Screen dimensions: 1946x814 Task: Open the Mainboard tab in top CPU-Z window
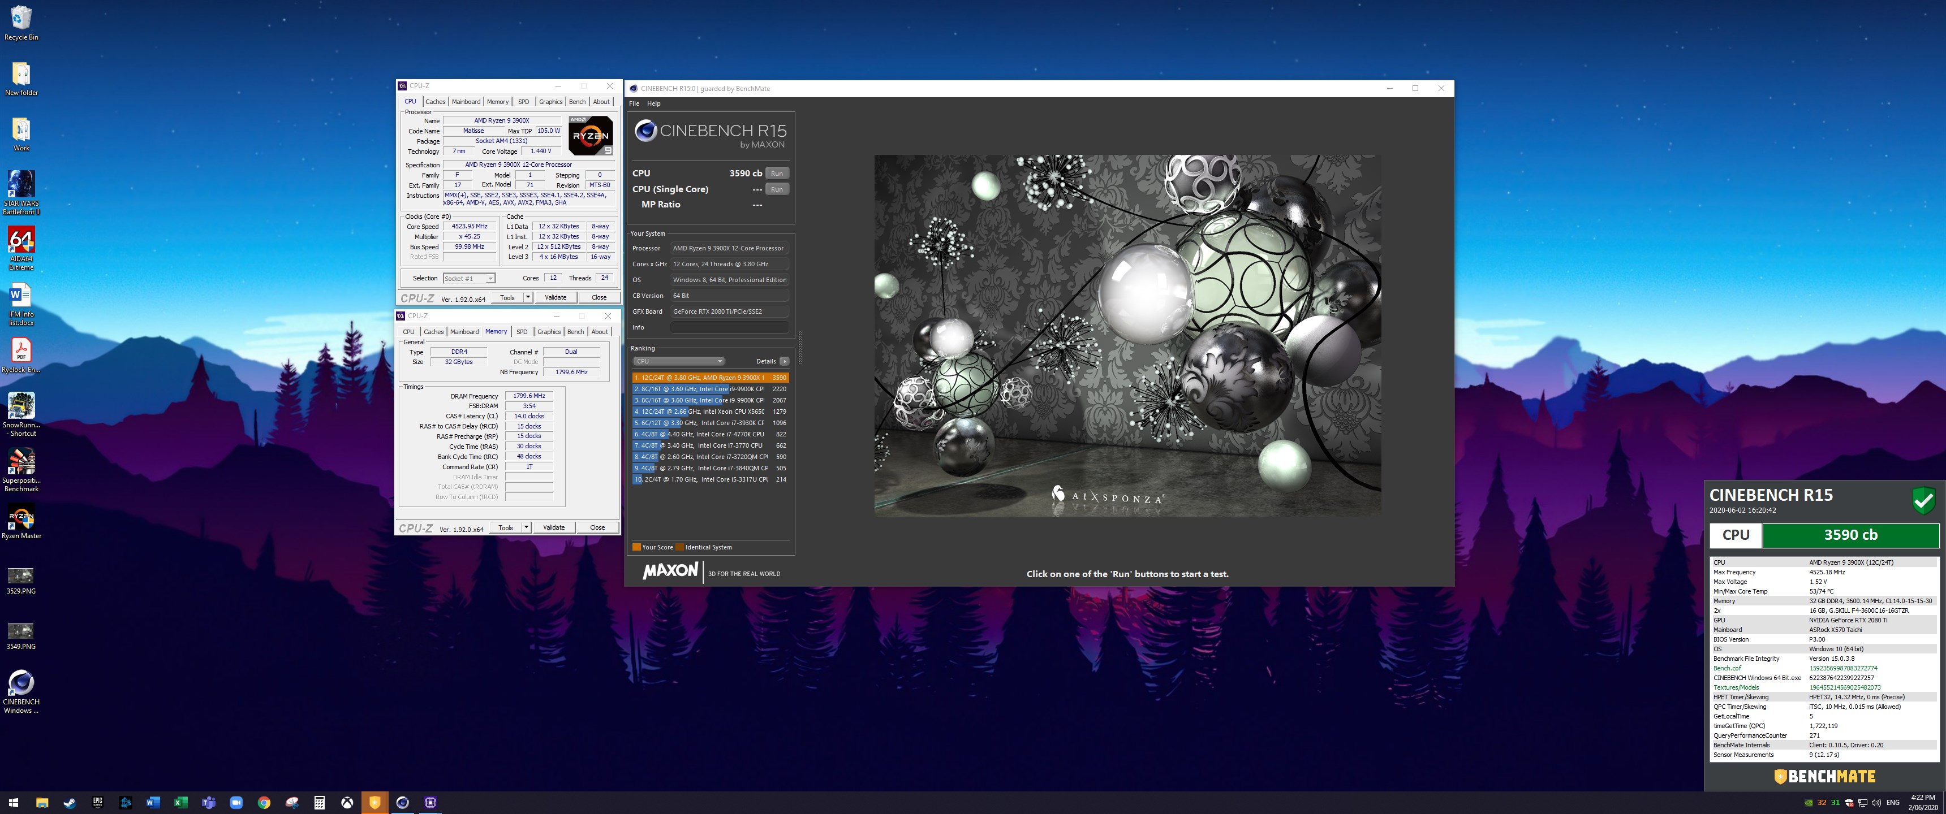466,101
